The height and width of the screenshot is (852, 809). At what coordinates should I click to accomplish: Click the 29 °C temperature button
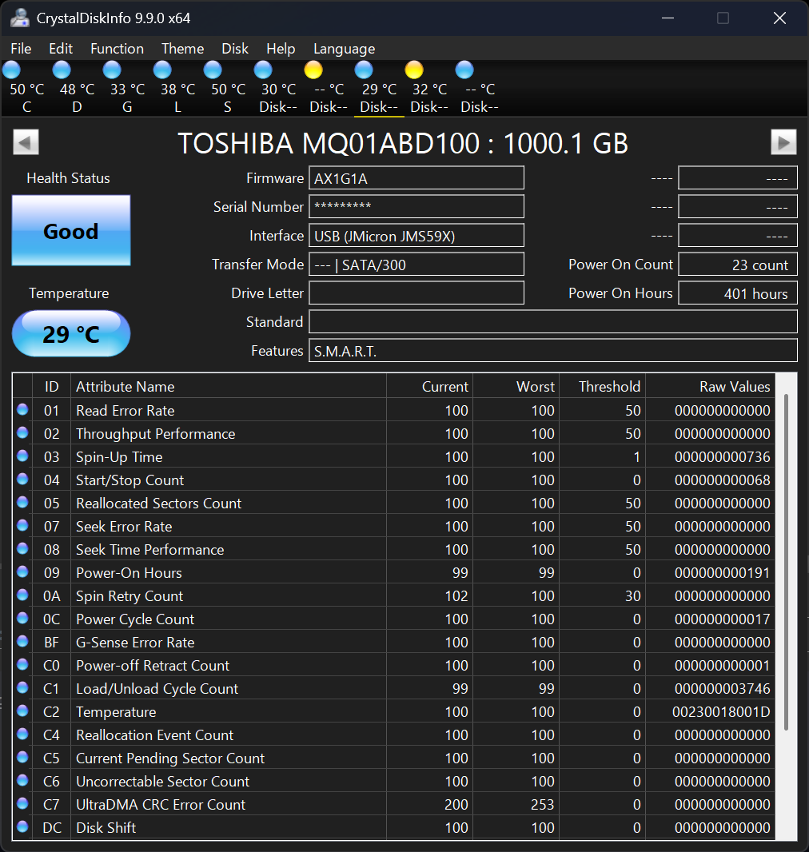tap(71, 333)
